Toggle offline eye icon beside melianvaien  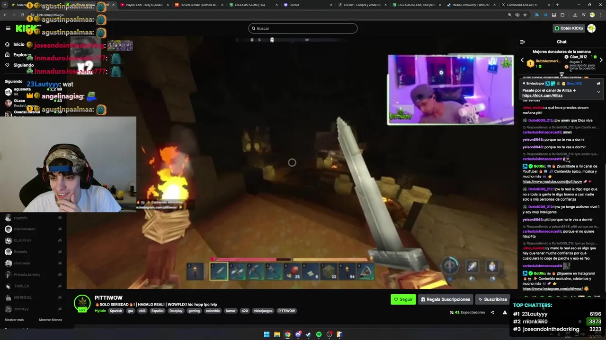(60, 229)
